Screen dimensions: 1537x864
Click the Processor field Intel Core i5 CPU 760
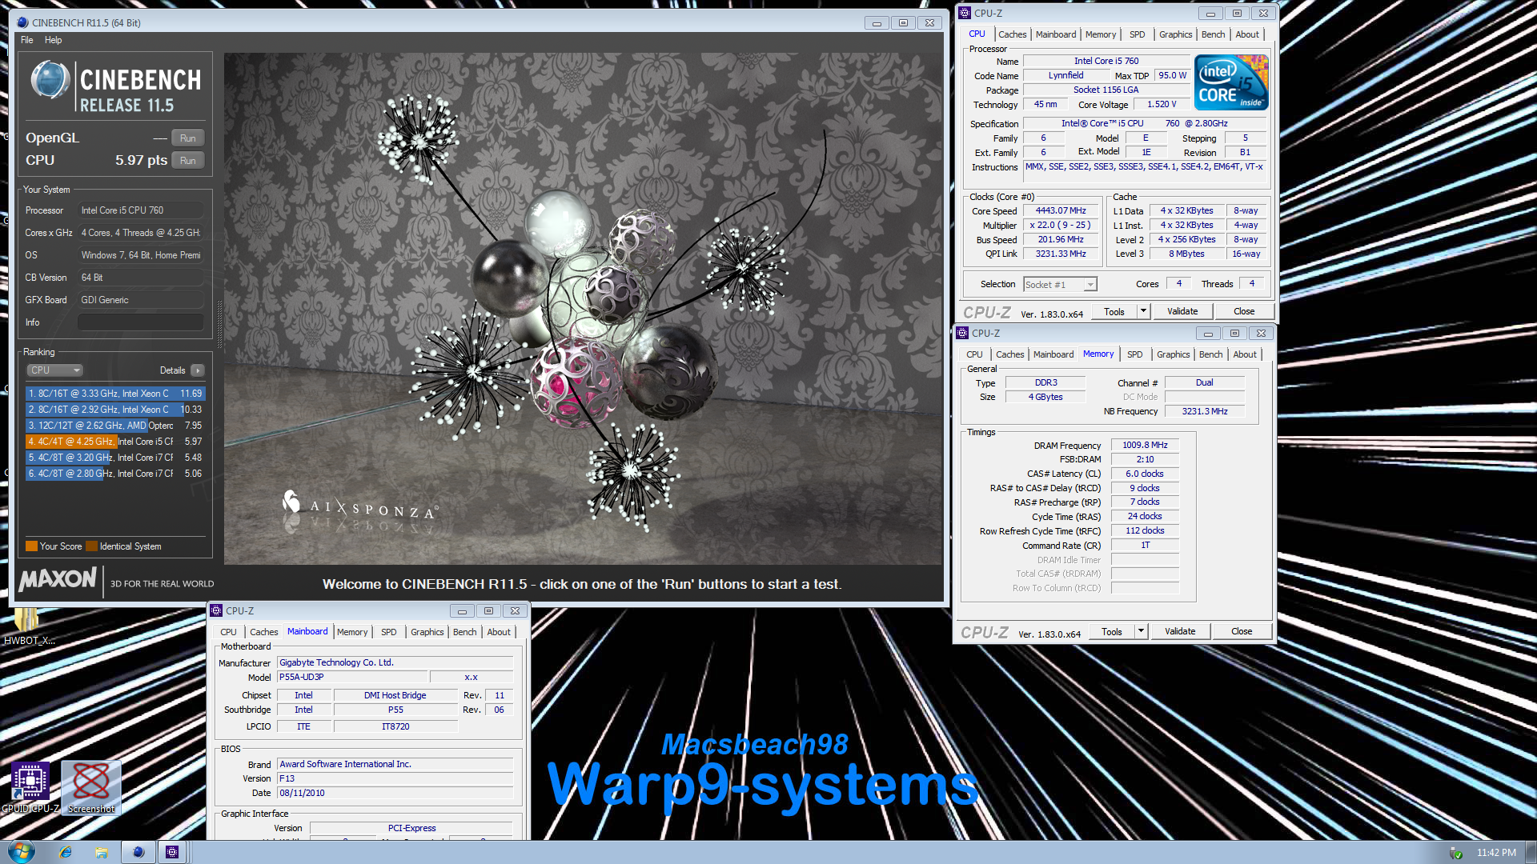[141, 210]
